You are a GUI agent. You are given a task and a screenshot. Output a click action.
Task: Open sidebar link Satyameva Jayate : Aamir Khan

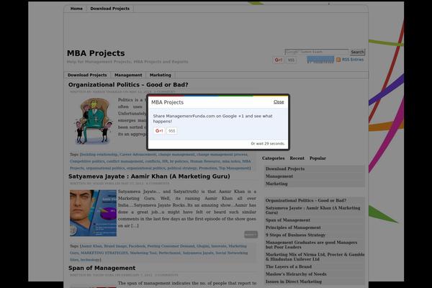pyautogui.click(x=312, y=210)
